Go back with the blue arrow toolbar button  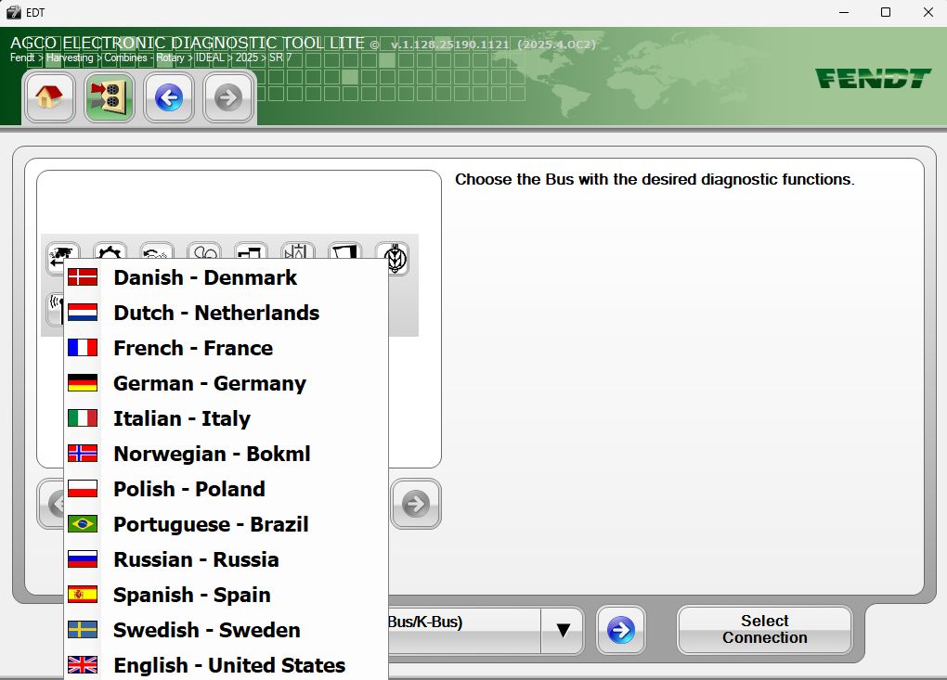(x=169, y=96)
